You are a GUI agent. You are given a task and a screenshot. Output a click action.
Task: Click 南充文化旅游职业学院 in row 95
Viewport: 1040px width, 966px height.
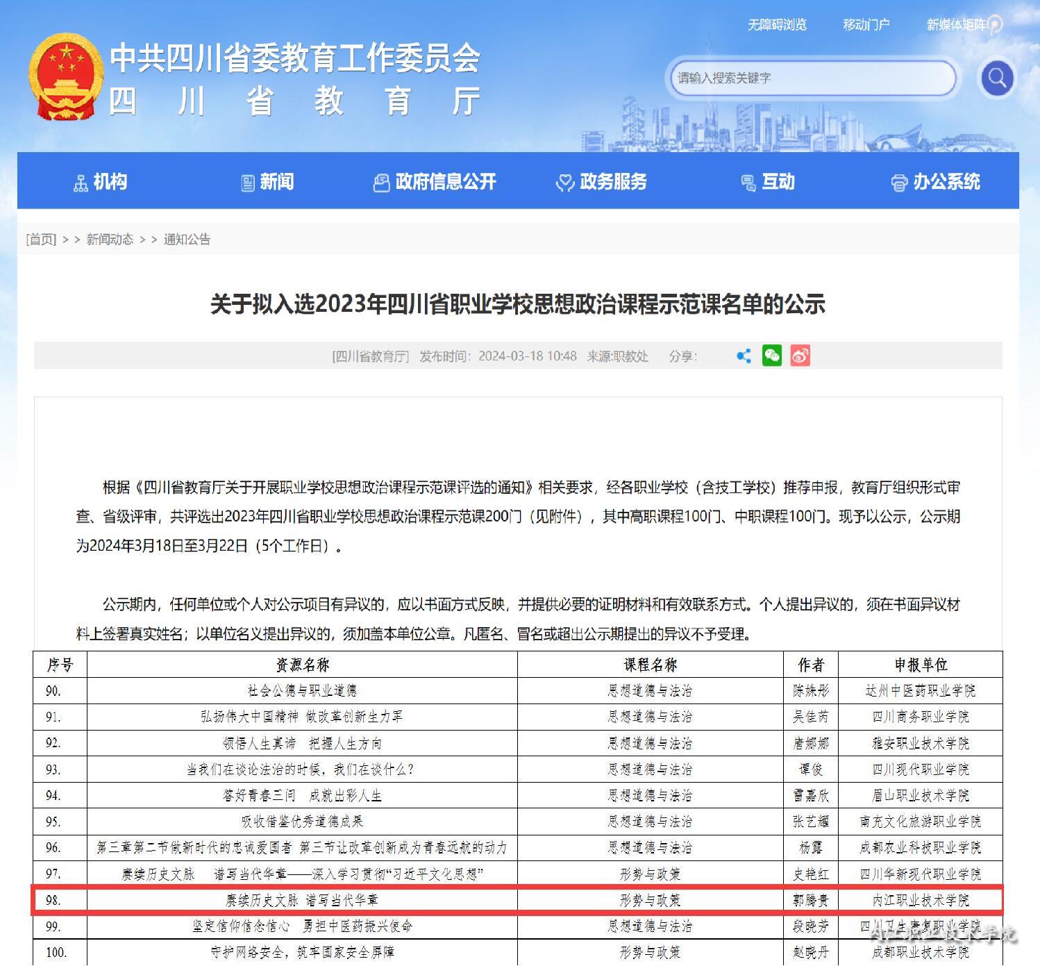click(921, 822)
